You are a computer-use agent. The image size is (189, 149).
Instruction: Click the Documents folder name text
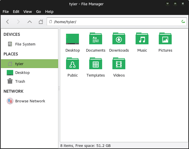pyautogui.click(x=96, y=50)
